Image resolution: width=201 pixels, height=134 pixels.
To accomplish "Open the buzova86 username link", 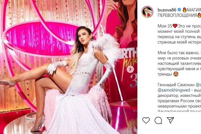I will (x=167, y=10).
